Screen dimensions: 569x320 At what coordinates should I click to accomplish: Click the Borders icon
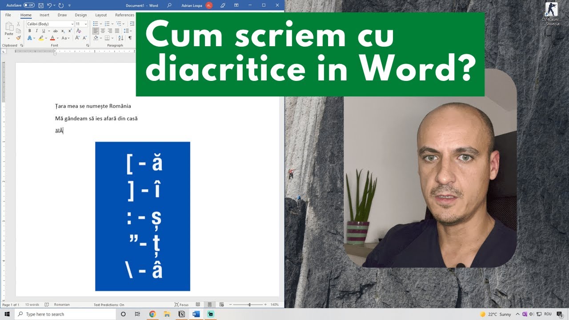[x=107, y=38]
